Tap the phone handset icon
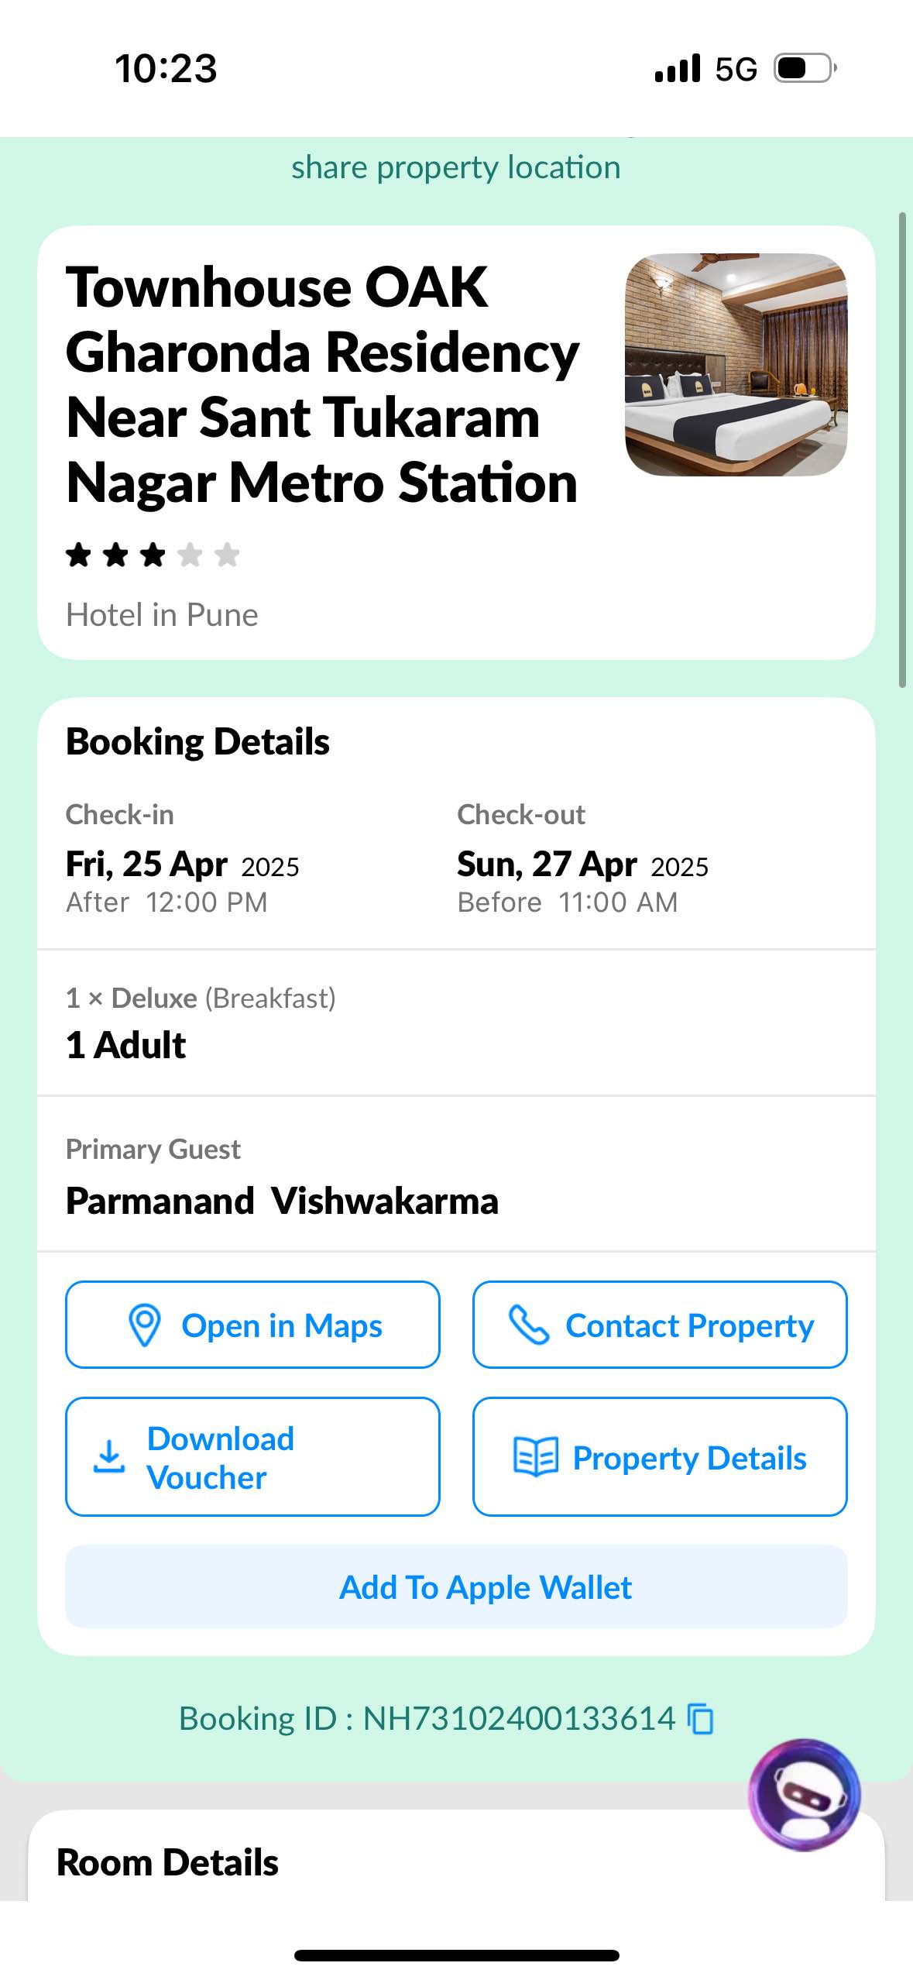Viewport: 913px width, 1980px height. (x=529, y=1325)
